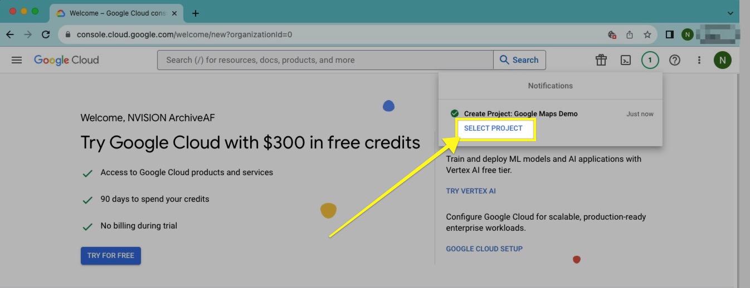Open the green N account avatar
This screenshot has width=750, height=288.
click(723, 60)
